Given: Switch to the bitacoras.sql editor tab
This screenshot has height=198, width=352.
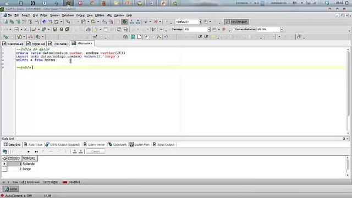Looking at the screenshot, I should click(x=13, y=44).
